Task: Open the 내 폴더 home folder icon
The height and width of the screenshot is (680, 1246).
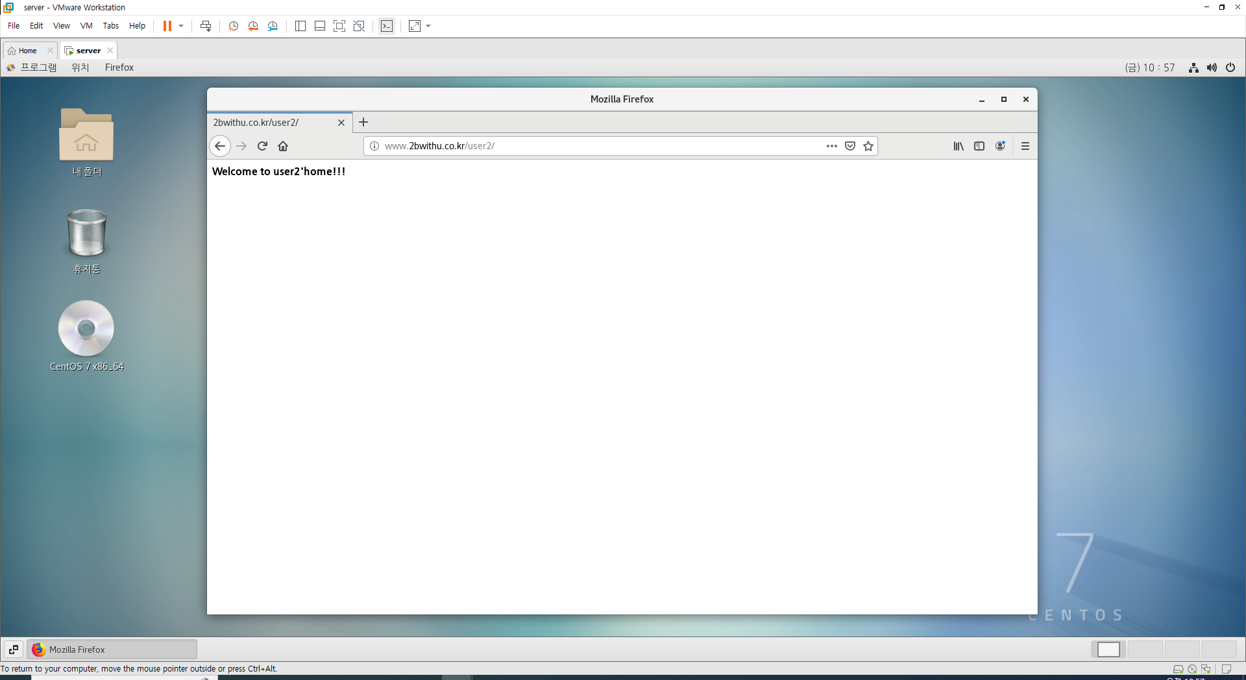Action: (x=86, y=142)
